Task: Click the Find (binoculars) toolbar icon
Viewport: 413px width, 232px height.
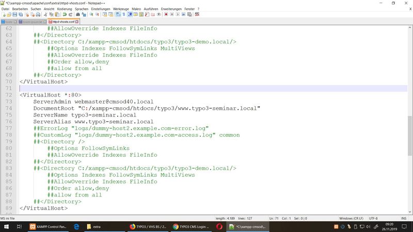Action: click(78, 15)
